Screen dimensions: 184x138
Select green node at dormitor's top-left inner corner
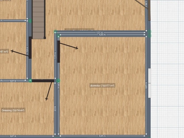[x=58, y=35]
